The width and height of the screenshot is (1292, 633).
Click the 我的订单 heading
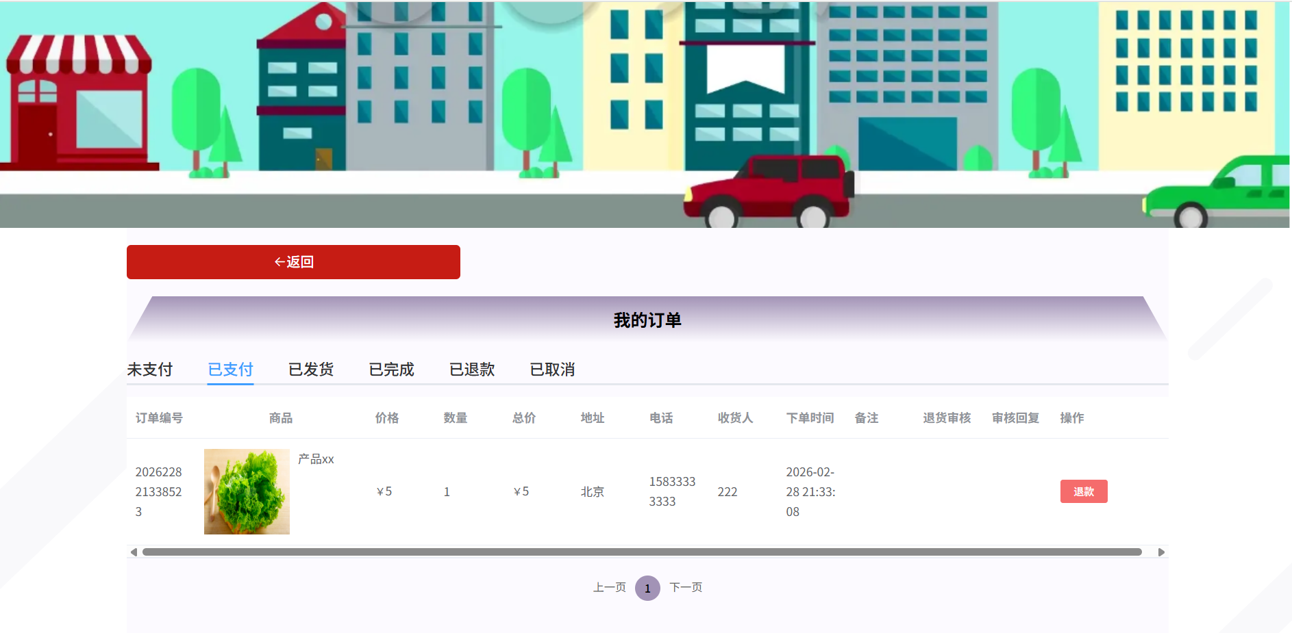(x=647, y=320)
